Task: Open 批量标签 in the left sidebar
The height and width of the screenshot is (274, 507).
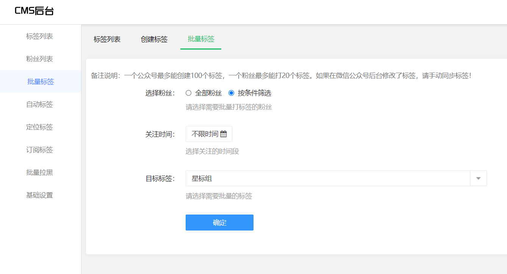Action: pos(41,82)
